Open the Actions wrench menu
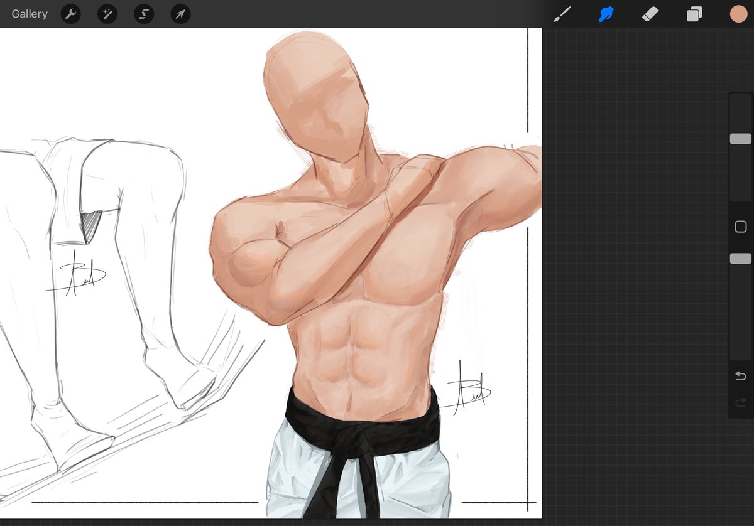The width and height of the screenshot is (754, 526). point(70,14)
